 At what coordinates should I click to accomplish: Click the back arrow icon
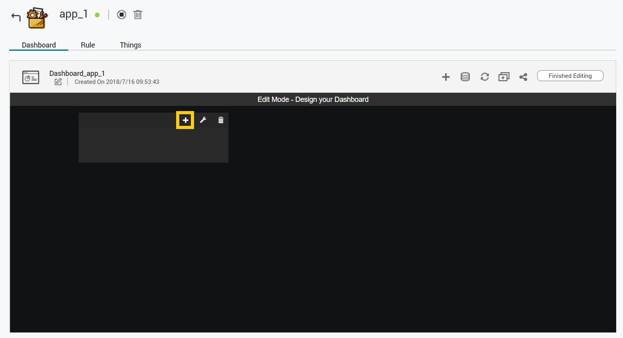pos(16,17)
